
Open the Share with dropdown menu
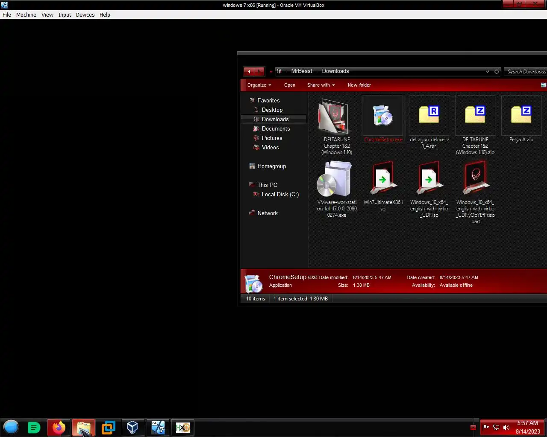[x=321, y=85]
